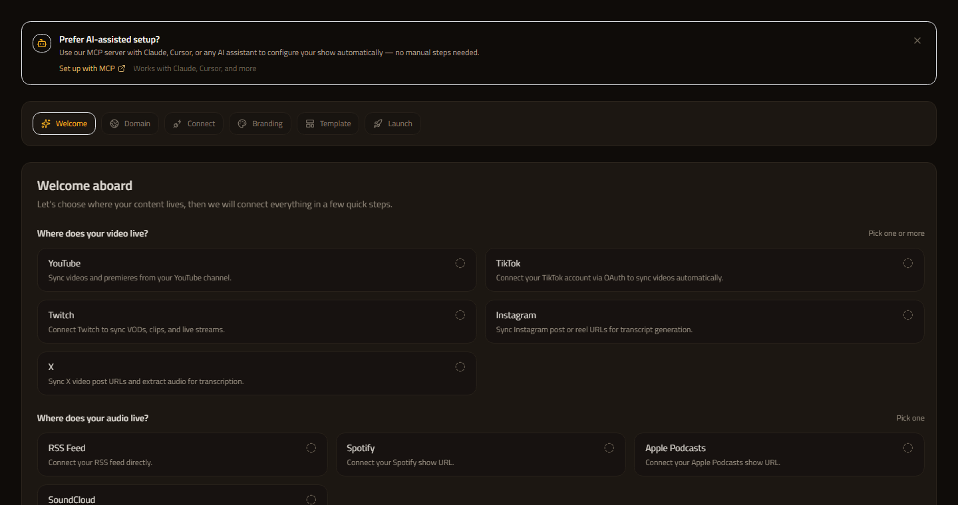
Task: Open the Template step
Action: point(329,124)
